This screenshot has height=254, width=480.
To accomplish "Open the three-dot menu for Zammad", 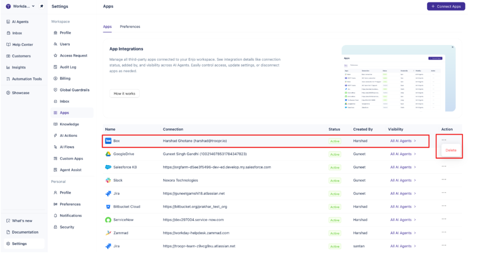I will click(444, 232).
